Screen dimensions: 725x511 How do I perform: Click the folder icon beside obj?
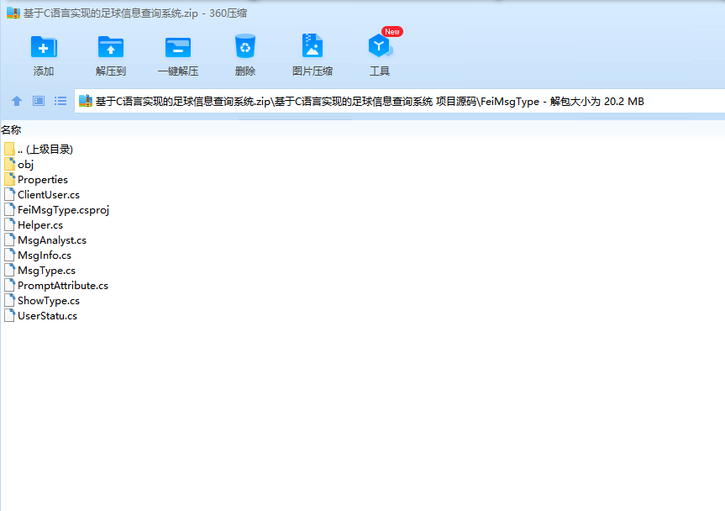(x=10, y=164)
